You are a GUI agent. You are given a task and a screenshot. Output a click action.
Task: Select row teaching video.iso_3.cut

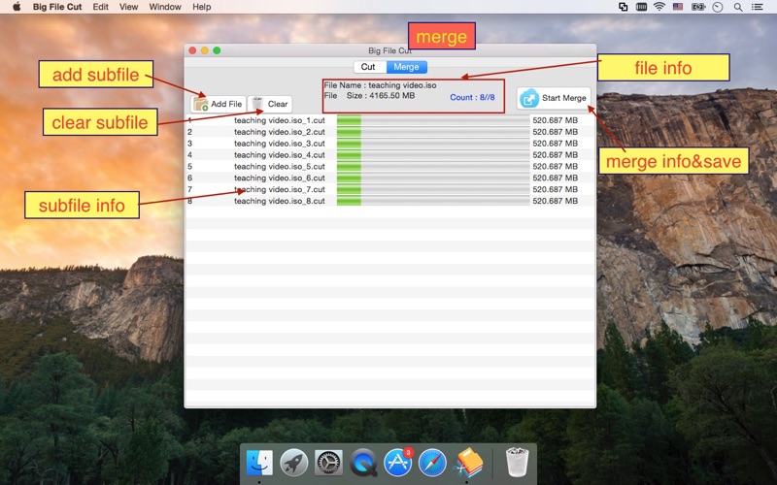point(389,143)
